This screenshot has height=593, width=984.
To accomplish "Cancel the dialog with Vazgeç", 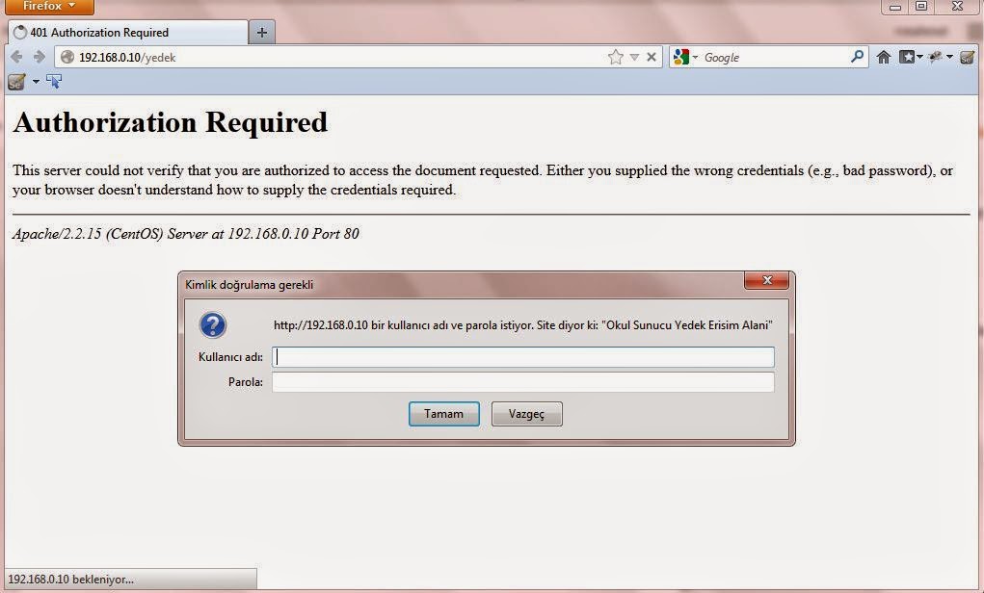I will (x=526, y=414).
